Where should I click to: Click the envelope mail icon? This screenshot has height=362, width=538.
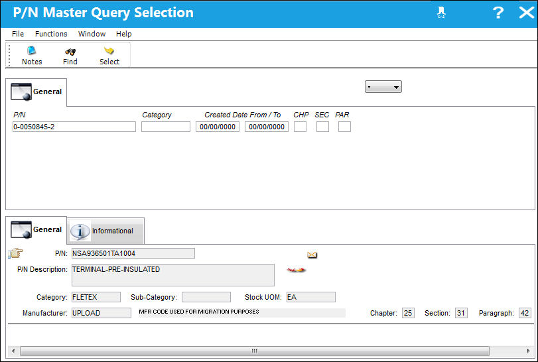coord(312,255)
